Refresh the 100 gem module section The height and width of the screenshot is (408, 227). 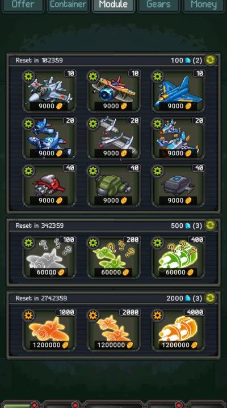(210, 60)
